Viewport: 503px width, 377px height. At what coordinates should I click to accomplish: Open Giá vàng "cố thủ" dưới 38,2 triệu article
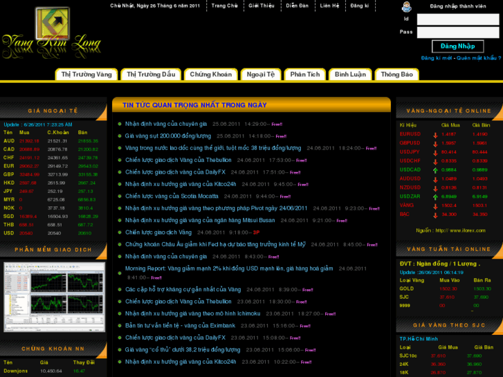pos(183,350)
